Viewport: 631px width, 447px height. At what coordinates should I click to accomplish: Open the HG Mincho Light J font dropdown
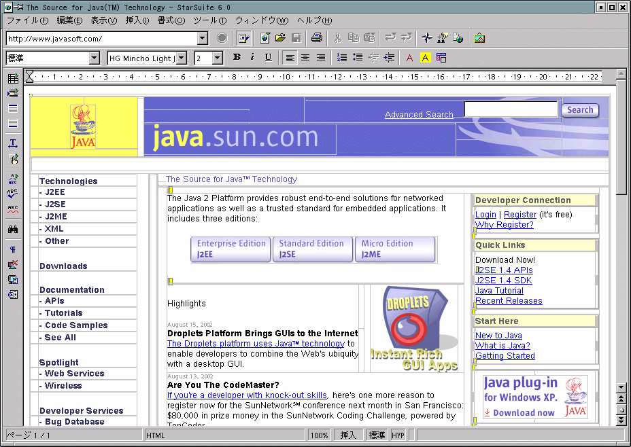click(x=182, y=58)
